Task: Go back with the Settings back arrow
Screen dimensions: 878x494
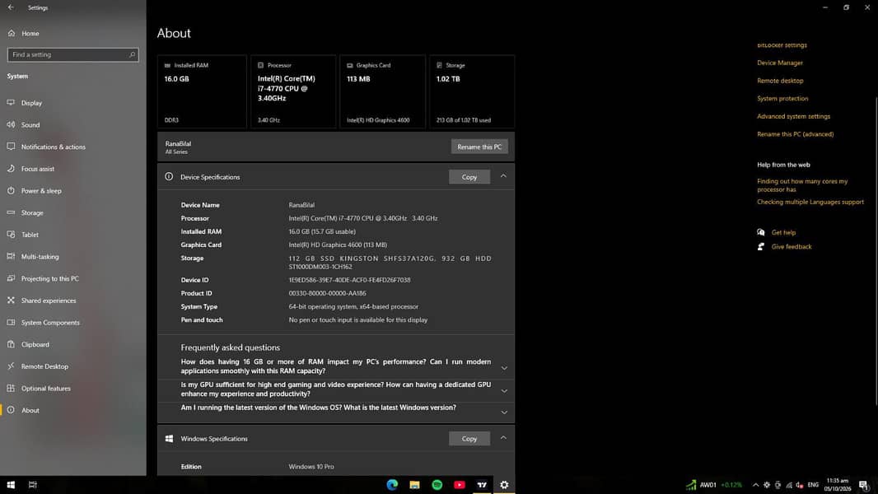Action: 11,7
